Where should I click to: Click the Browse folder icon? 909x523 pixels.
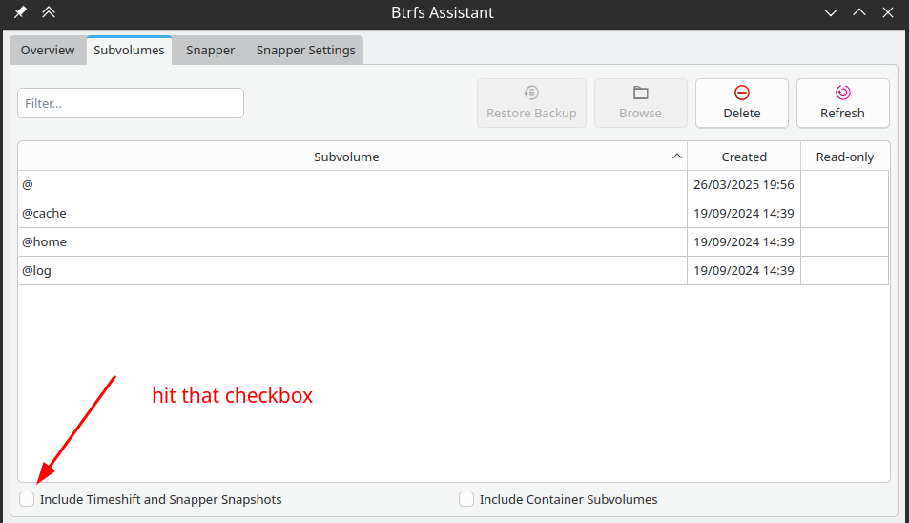coord(641,93)
